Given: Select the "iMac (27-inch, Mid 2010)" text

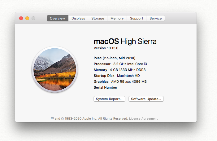Looking at the screenshot, I should click(115, 58).
